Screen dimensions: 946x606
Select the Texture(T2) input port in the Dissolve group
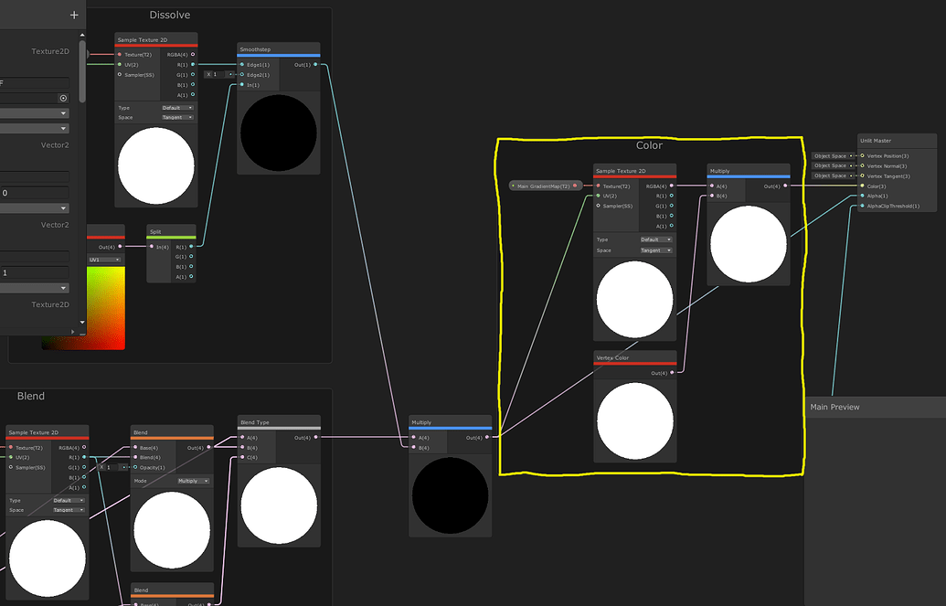(x=120, y=54)
